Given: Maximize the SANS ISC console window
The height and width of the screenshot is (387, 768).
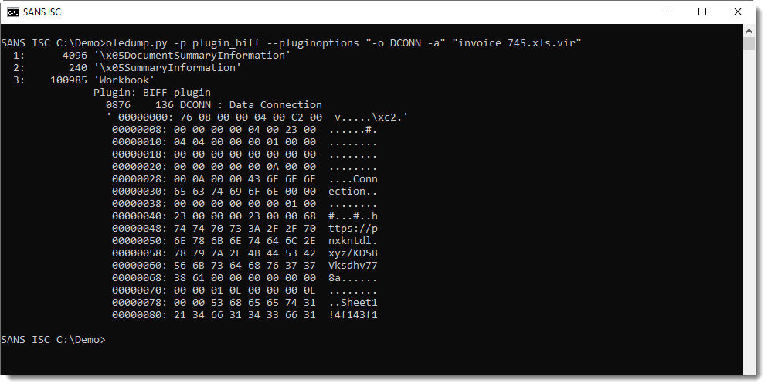Looking at the screenshot, I should pos(702,12).
